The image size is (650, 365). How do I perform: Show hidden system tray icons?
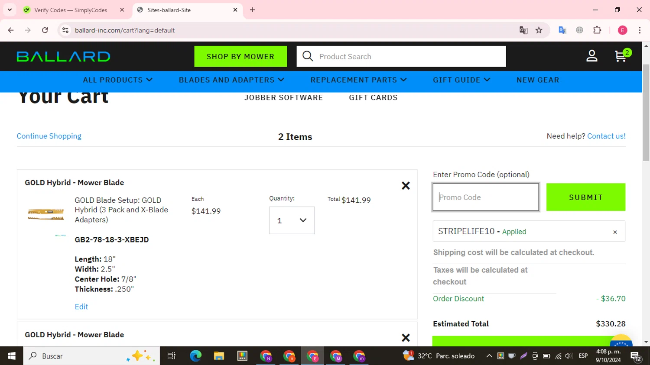click(489, 356)
